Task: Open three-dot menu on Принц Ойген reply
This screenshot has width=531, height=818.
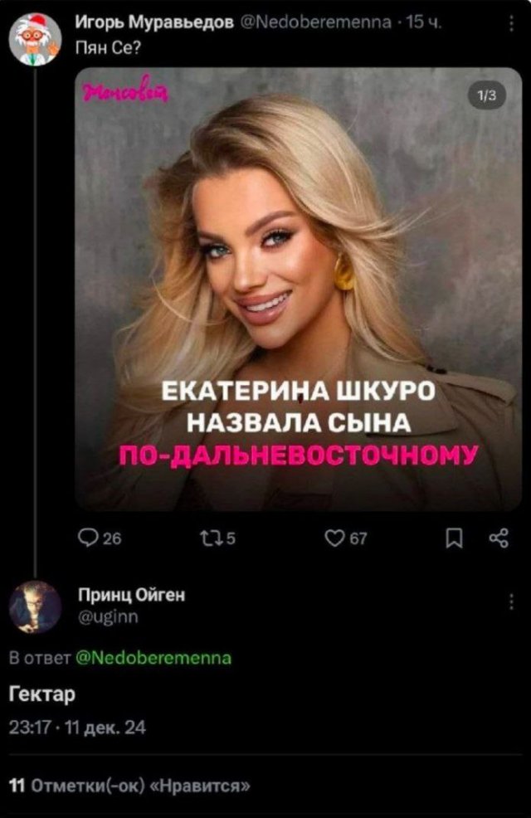Action: tap(511, 601)
